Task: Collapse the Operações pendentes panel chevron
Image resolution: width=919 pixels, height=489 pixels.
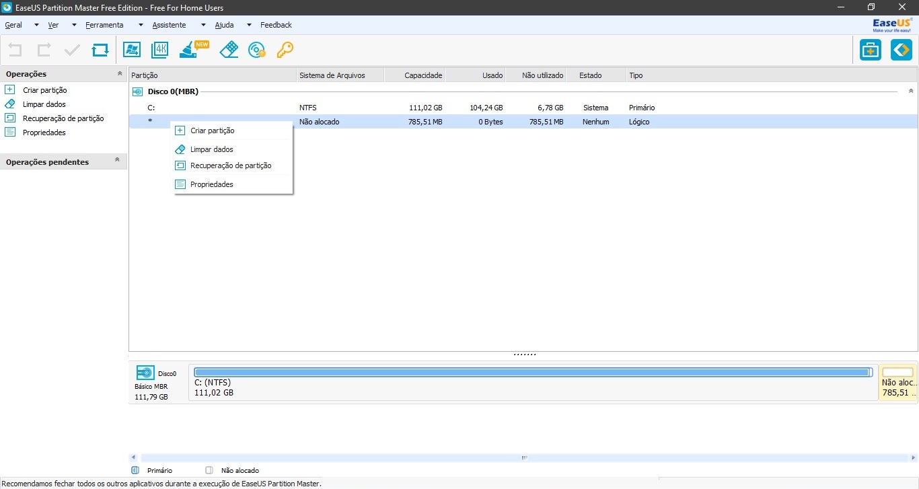Action: (117, 160)
